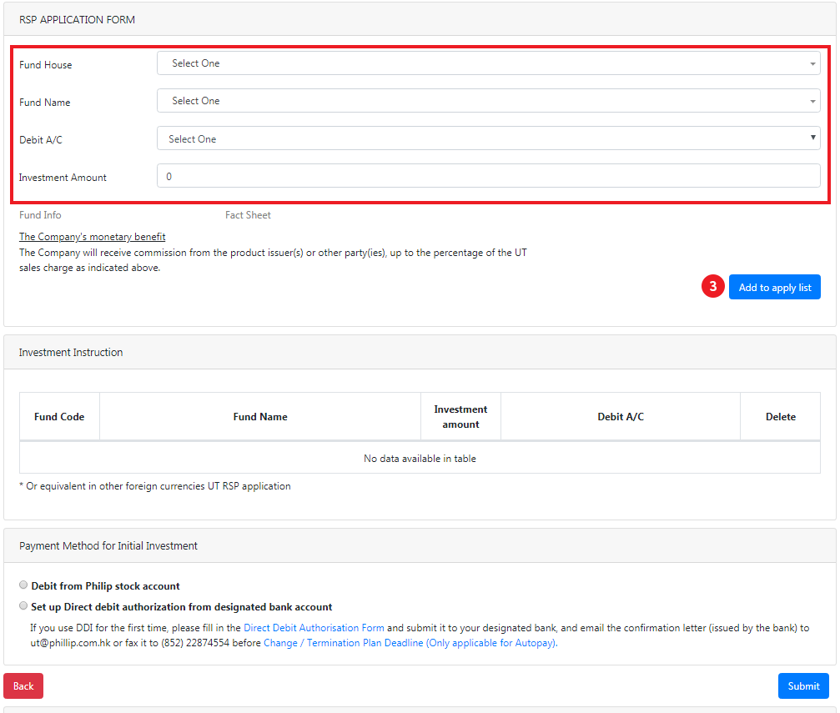Select Debit from Philip stock account radio
This screenshot has height=713, width=840.
[23, 585]
